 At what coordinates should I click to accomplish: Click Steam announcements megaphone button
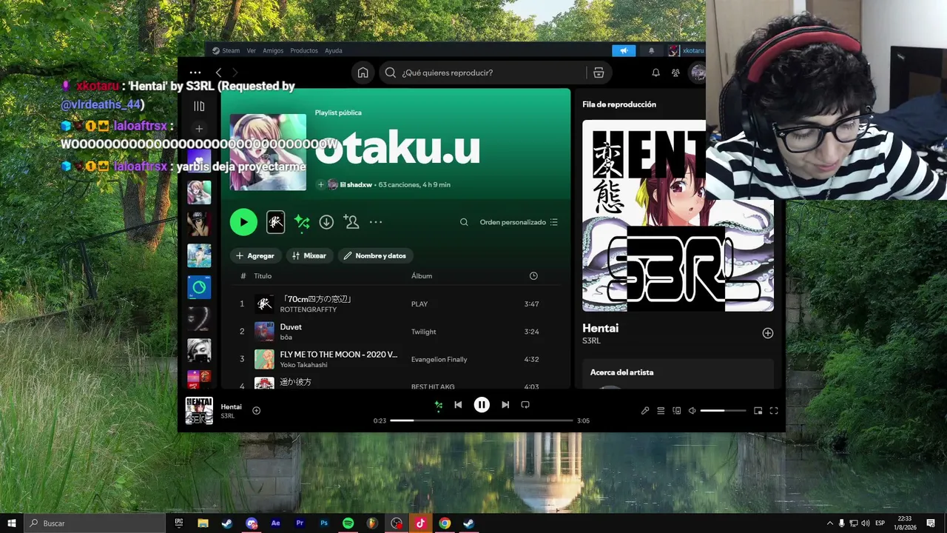click(624, 50)
